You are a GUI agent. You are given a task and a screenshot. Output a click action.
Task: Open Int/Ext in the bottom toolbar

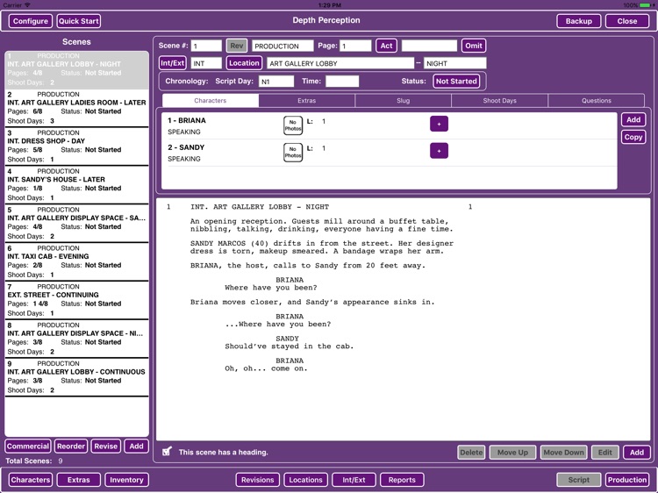354,480
